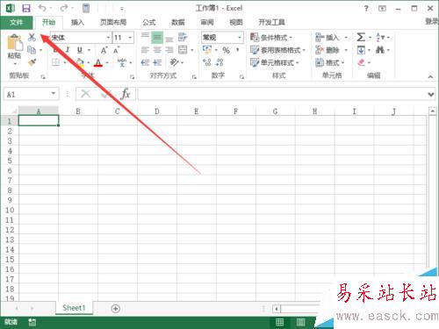The image size is (439, 329).
Task: Click the AutoSum sigma icon
Action: (x=361, y=38)
